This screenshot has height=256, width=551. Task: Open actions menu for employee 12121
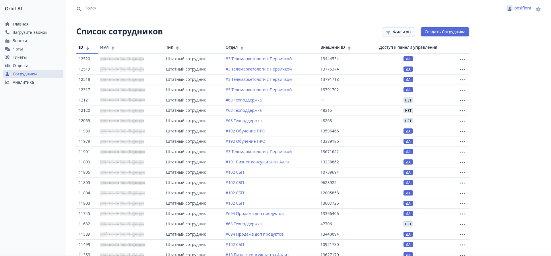pos(462,100)
